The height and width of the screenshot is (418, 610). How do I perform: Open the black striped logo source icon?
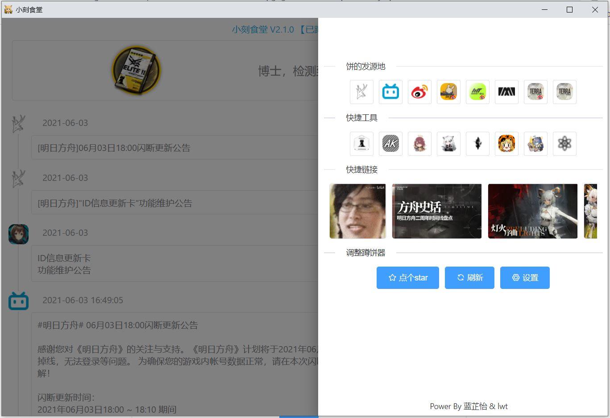point(506,92)
